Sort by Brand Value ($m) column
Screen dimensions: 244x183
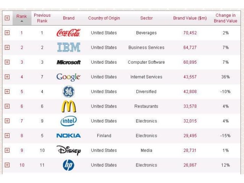coord(190,18)
